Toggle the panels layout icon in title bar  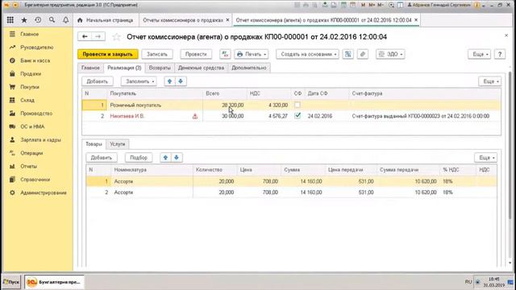pyautogui.click(x=401, y=5)
